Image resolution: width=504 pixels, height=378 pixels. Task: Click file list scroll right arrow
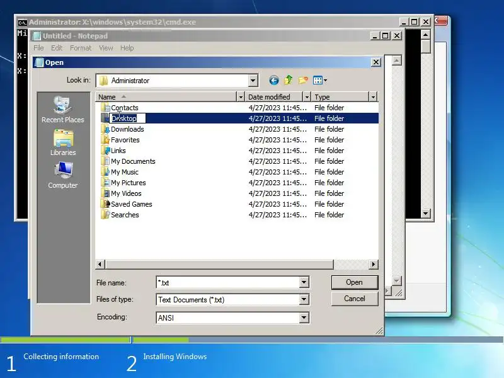tap(373, 264)
